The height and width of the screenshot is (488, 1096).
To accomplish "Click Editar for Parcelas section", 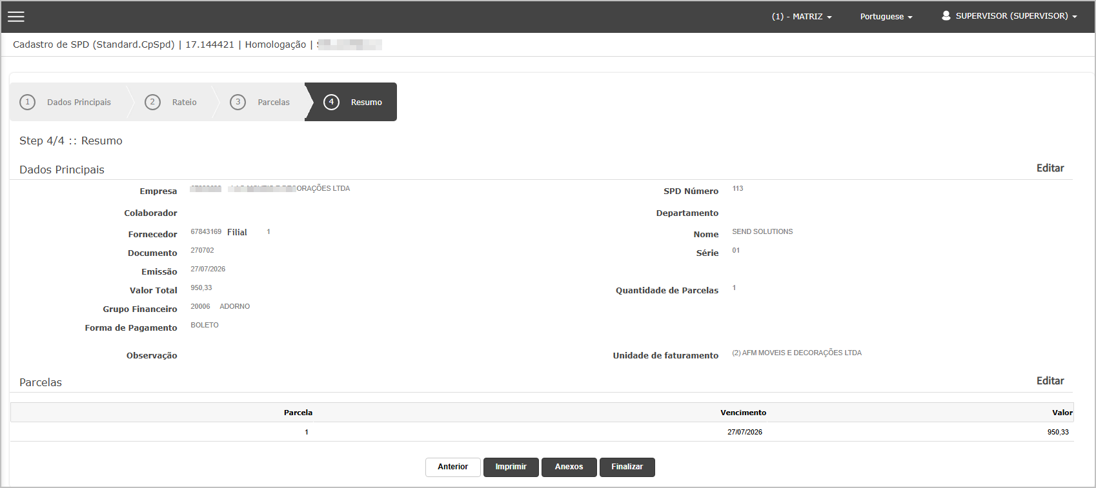I will (x=1050, y=381).
